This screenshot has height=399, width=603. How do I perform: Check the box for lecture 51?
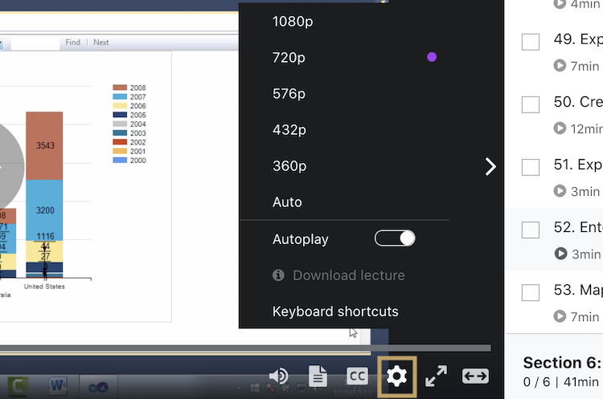(531, 167)
